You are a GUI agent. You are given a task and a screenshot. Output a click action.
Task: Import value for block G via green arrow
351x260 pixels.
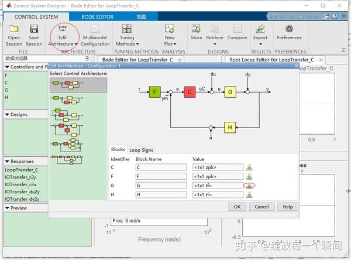249,186
